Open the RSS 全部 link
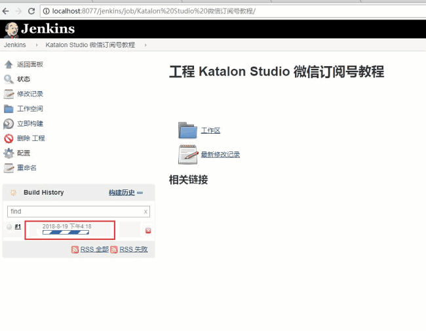The height and width of the screenshot is (331, 426). (x=94, y=249)
